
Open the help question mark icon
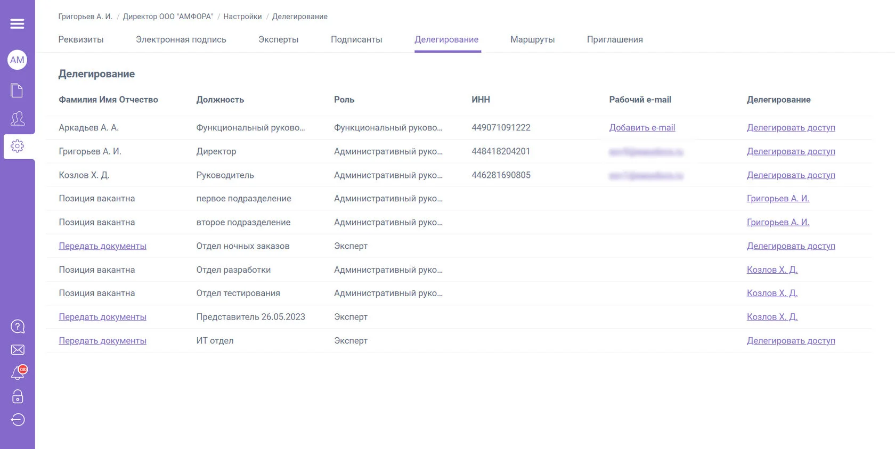[17, 326]
